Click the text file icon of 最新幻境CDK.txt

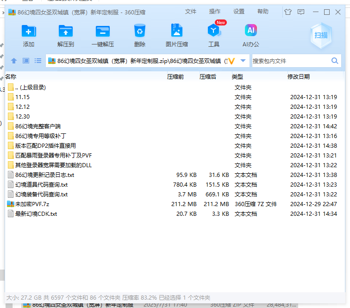(x=11, y=214)
